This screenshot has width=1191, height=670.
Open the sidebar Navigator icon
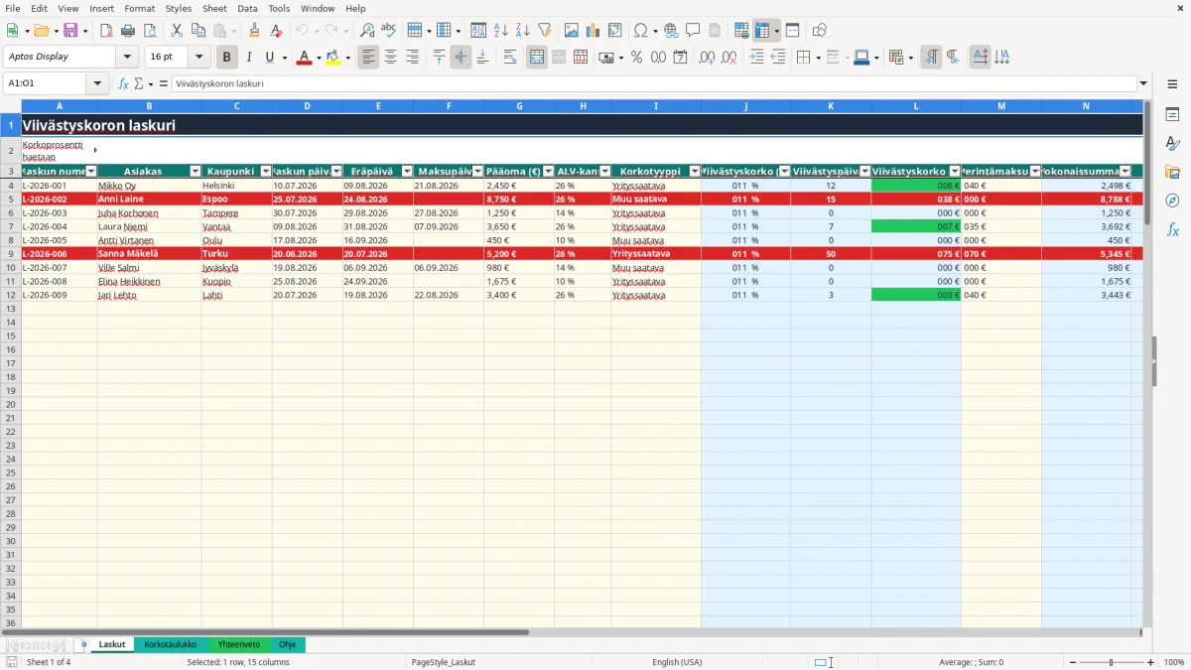(x=1172, y=201)
